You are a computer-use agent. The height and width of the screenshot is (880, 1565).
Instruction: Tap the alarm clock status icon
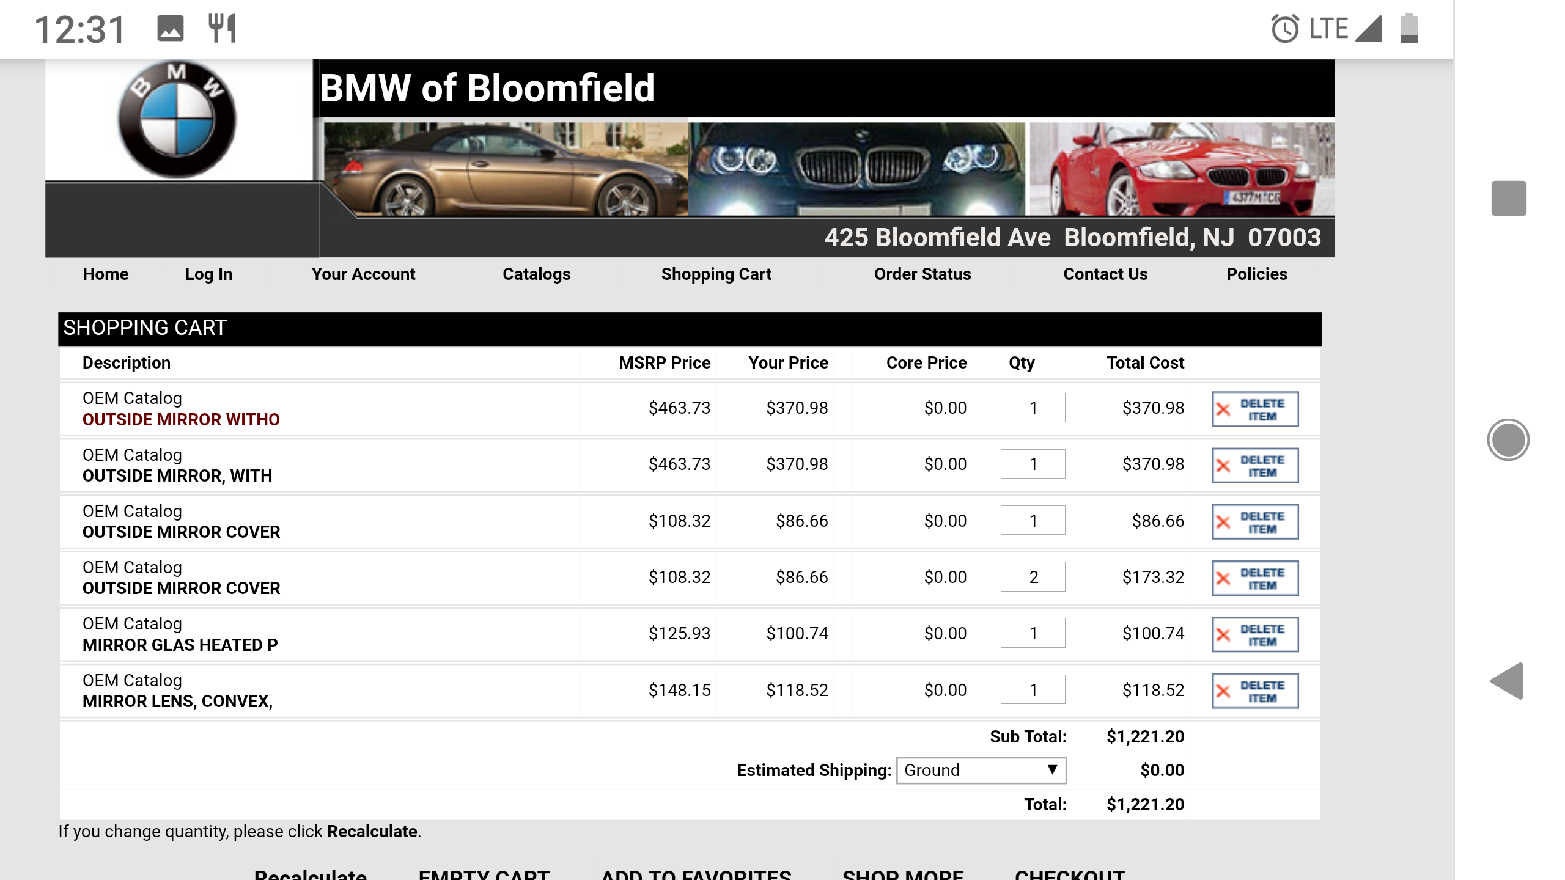point(1285,29)
